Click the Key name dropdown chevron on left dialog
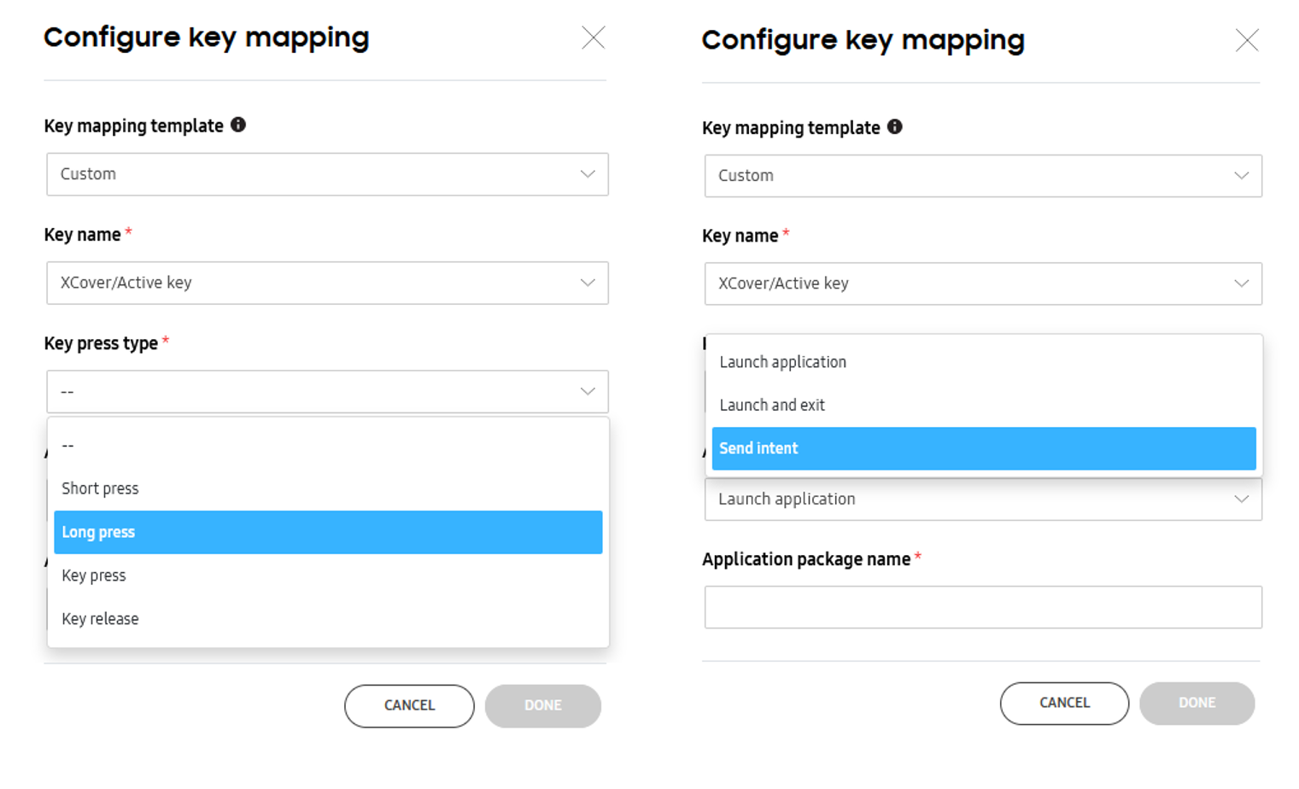This screenshot has height=789, width=1299. [x=587, y=283]
